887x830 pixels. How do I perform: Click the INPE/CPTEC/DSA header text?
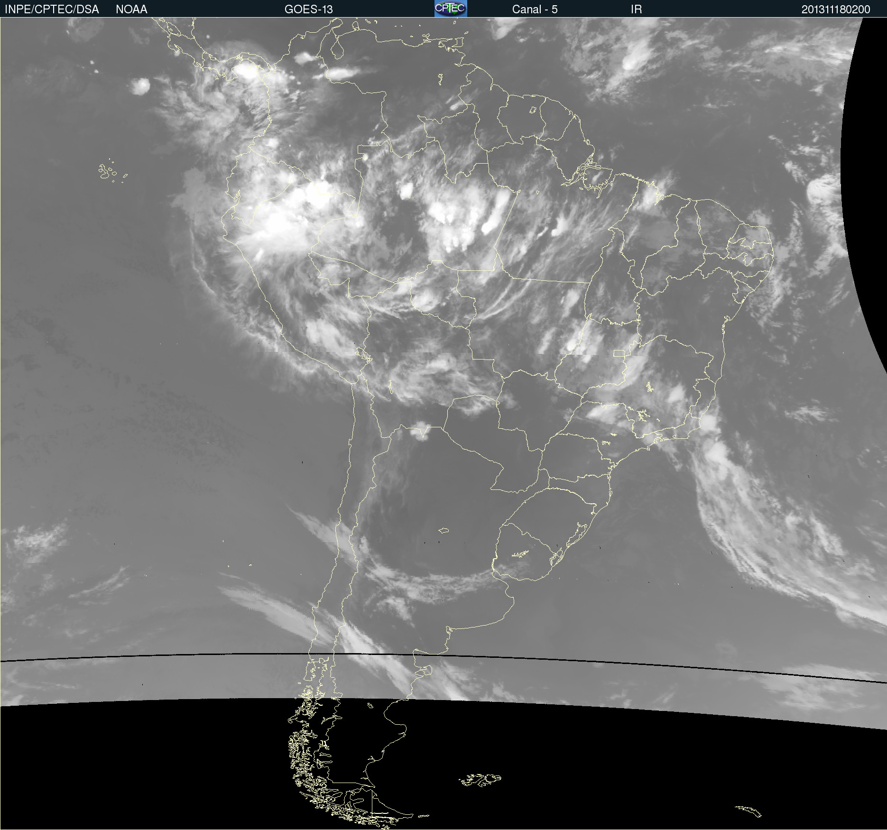(52, 9)
